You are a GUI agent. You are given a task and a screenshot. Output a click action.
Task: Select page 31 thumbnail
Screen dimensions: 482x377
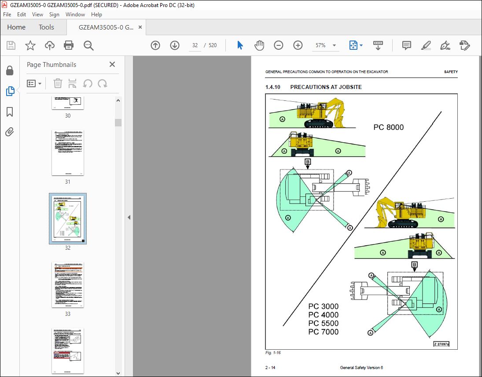(68, 153)
